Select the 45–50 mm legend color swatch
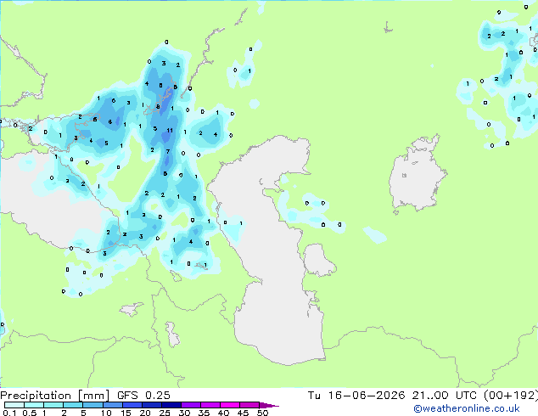This screenshot has width=538, height=416. tap(249, 405)
